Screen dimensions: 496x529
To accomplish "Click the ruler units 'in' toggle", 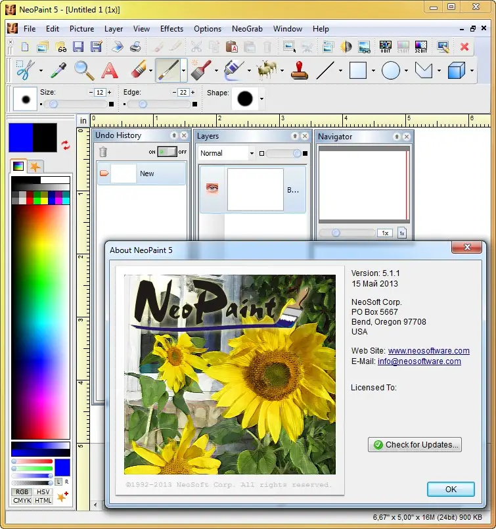I will pos(83,121).
